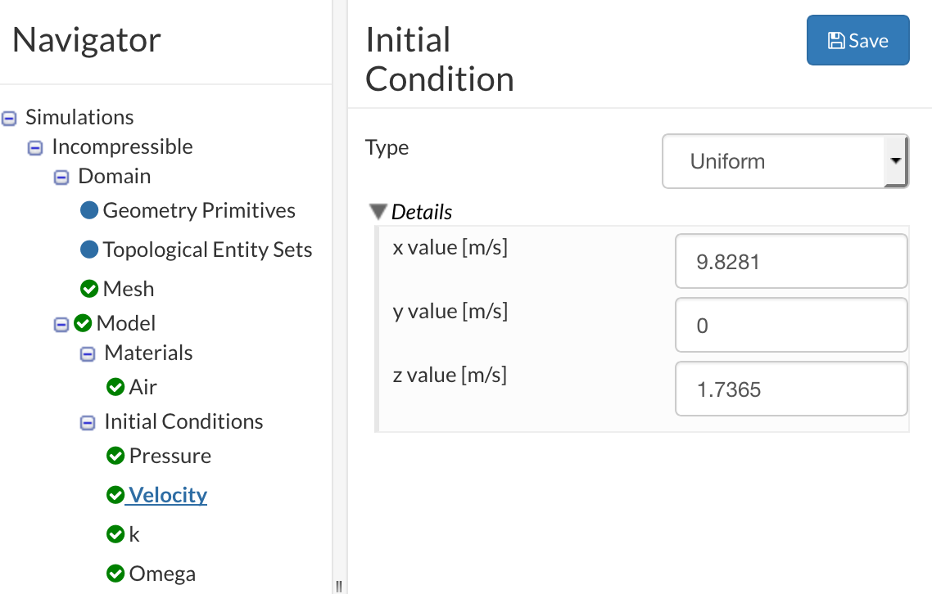Click the green check icon beside k

pos(115,534)
